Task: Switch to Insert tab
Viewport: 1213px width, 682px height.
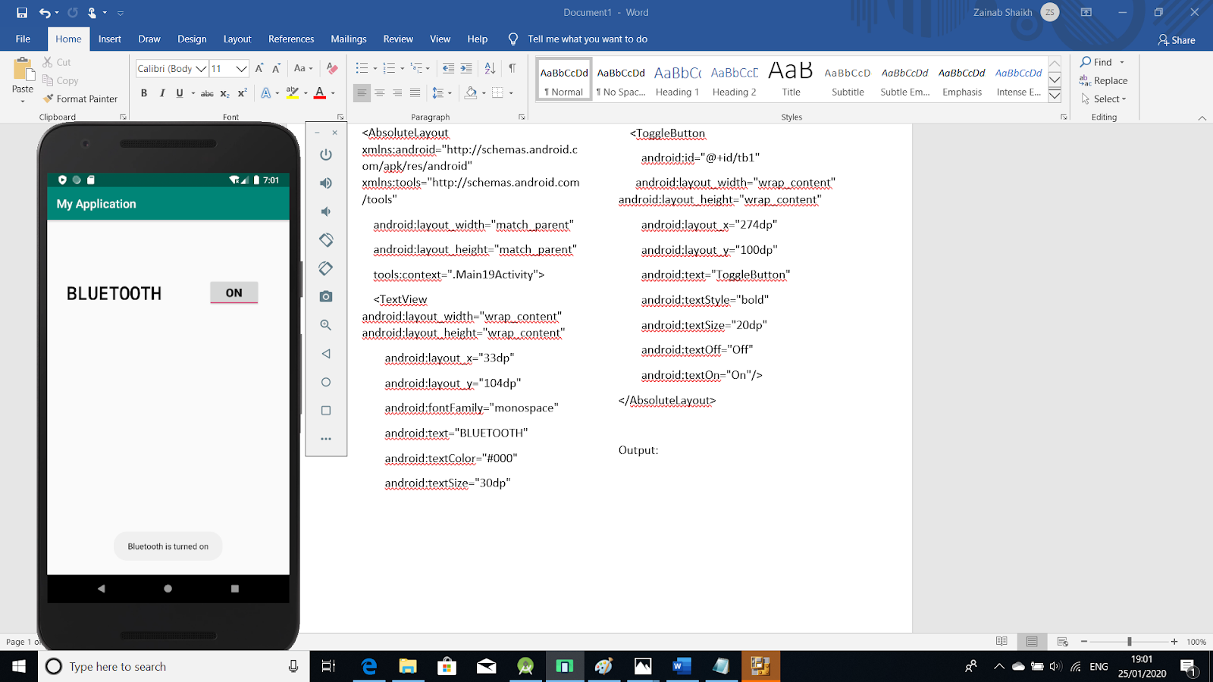Action: [110, 39]
